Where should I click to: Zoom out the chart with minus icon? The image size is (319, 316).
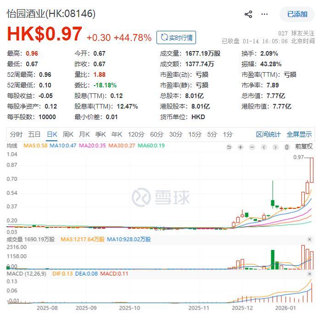[252, 147]
